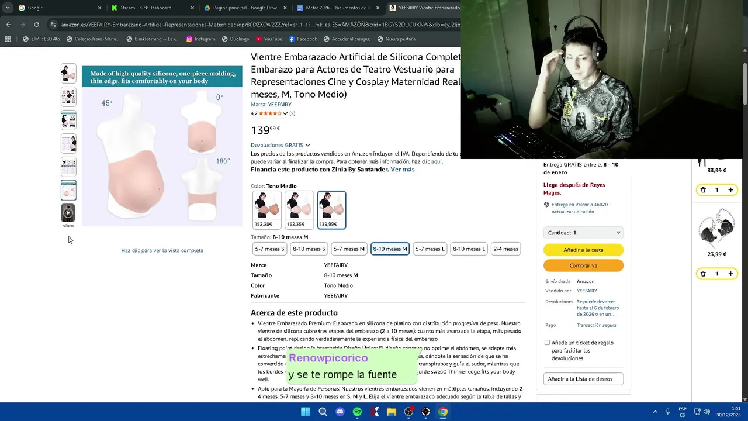Open Colegio Jesús-María bookmark

(93, 39)
